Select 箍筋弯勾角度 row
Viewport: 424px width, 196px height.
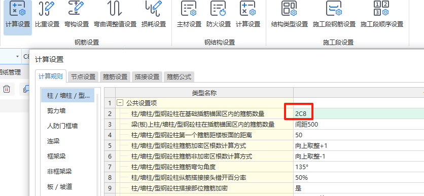[204, 167]
